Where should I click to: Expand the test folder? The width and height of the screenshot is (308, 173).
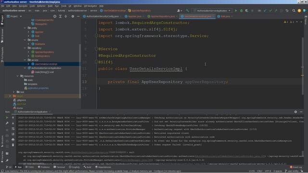(14, 92)
